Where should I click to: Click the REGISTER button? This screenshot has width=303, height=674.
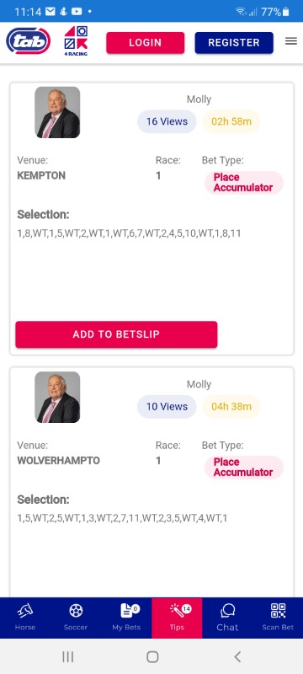(234, 43)
